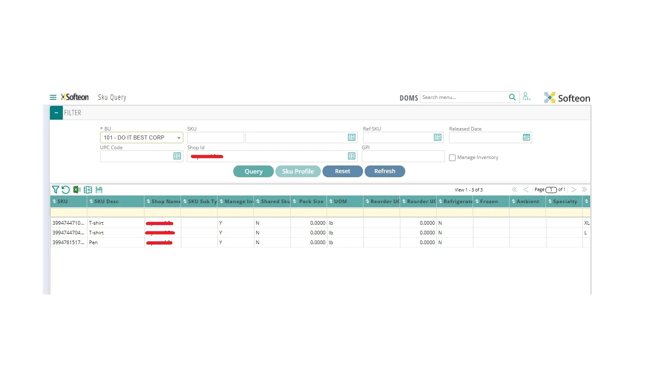Viewport: 649px width, 365px height.
Task: Collapse the FILTER panel
Action: pyautogui.click(x=56, y=113)
